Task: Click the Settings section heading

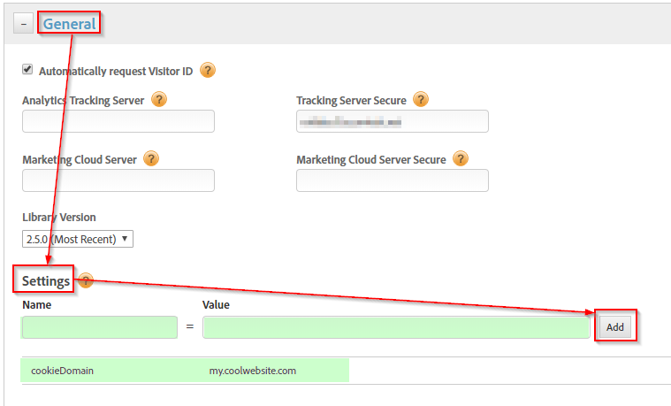Action: pos(46,281)
